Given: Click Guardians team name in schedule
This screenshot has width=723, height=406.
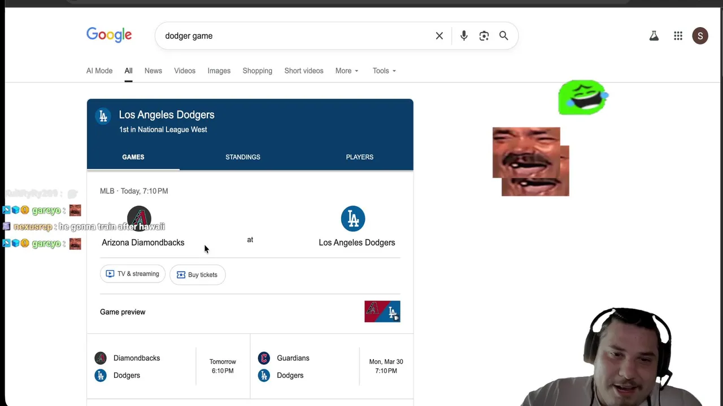Looking at the screenshot, I should click(293, 358).
